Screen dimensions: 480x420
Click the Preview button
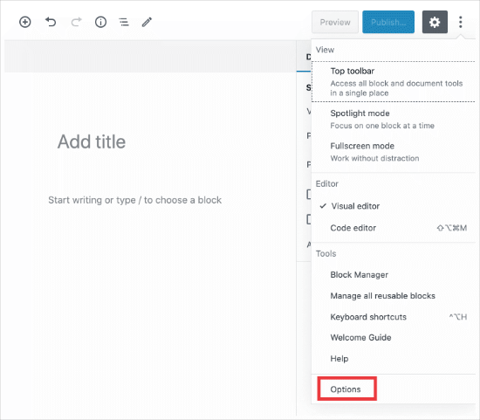click(x=335, y=22)
